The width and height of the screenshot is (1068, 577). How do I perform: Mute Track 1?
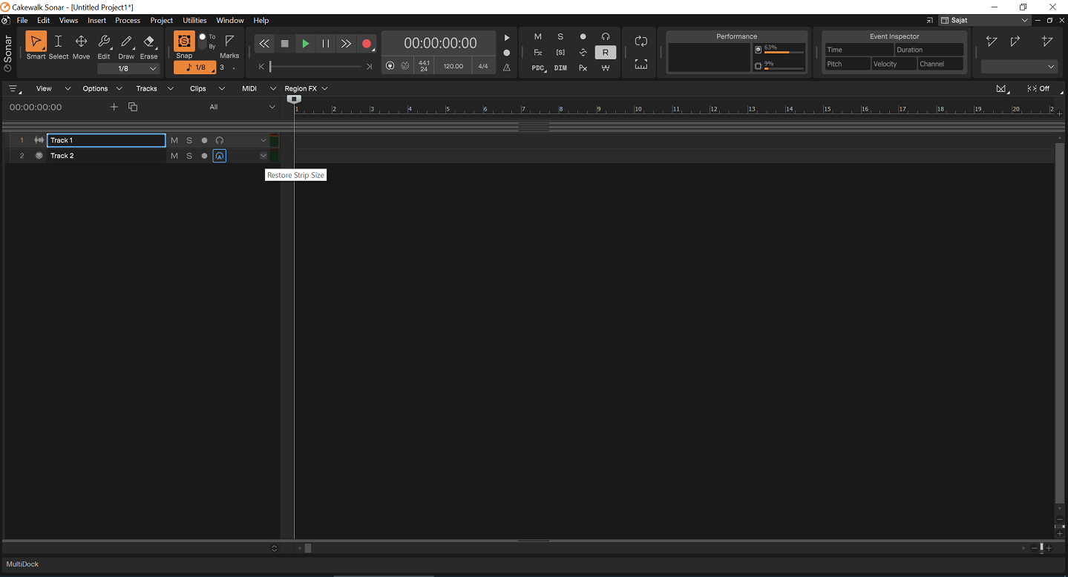click(x=174, y=140)
